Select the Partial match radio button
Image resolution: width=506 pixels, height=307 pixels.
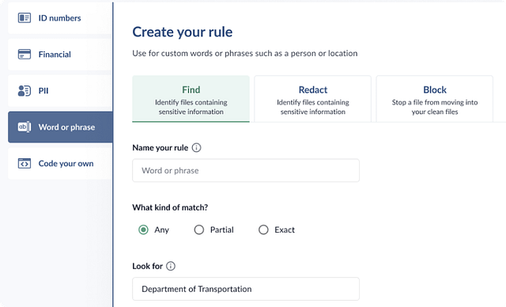198,229
